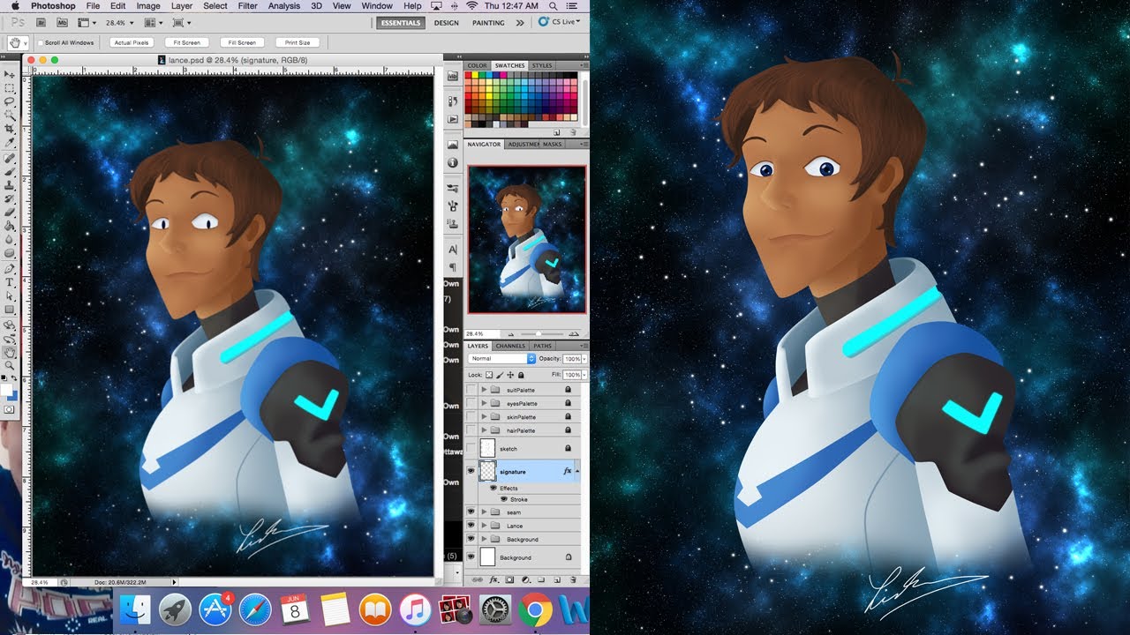Launch Mini Bridge from the application bar
The width and height of the screenshot is (1130, 635).
click(62, 22)
